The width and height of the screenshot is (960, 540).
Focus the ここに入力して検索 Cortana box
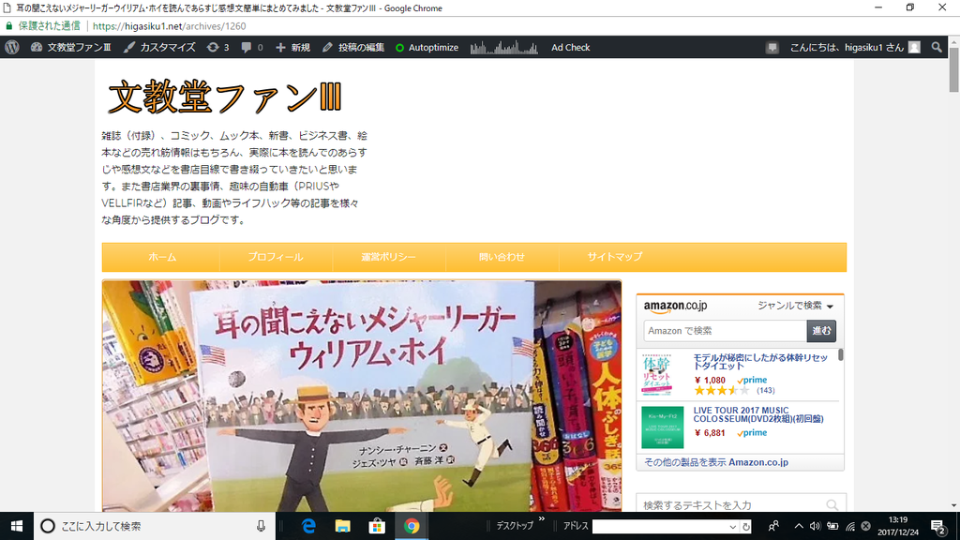click(x=154, y=526)
